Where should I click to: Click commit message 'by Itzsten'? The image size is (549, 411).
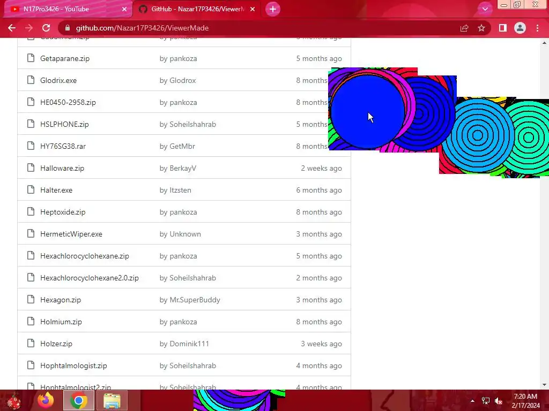175,190
